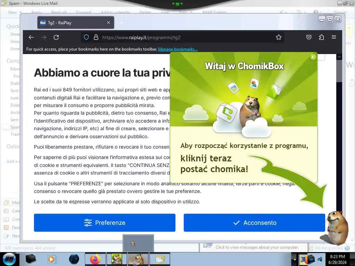Close the Tg2 - RaiPlay tab

(x=109, y=23)
